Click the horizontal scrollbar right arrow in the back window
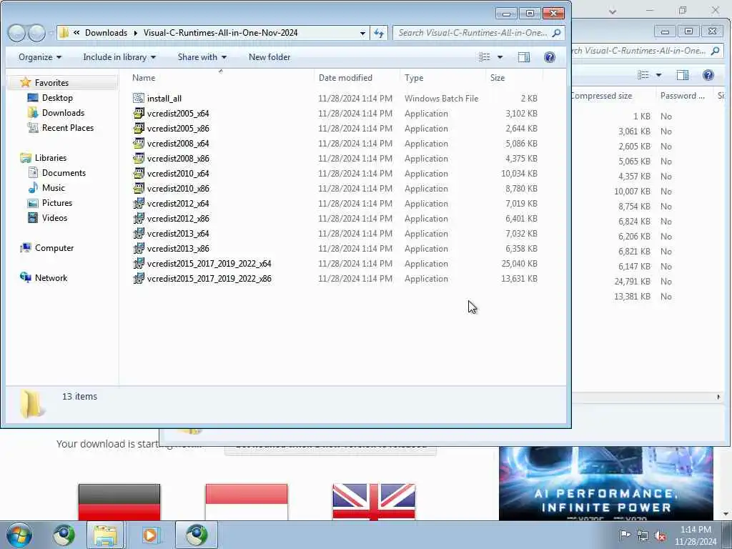The image size is (732, 549). coord(718,397)
